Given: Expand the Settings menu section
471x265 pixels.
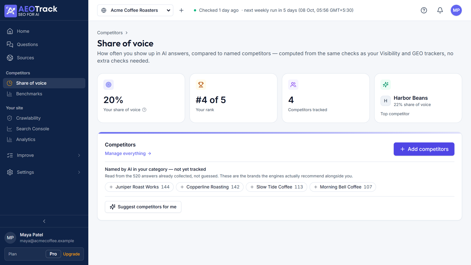Looking at the screenshot, I should point(44,172).
